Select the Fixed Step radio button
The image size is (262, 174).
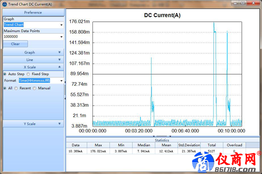[x=28, y=74]
